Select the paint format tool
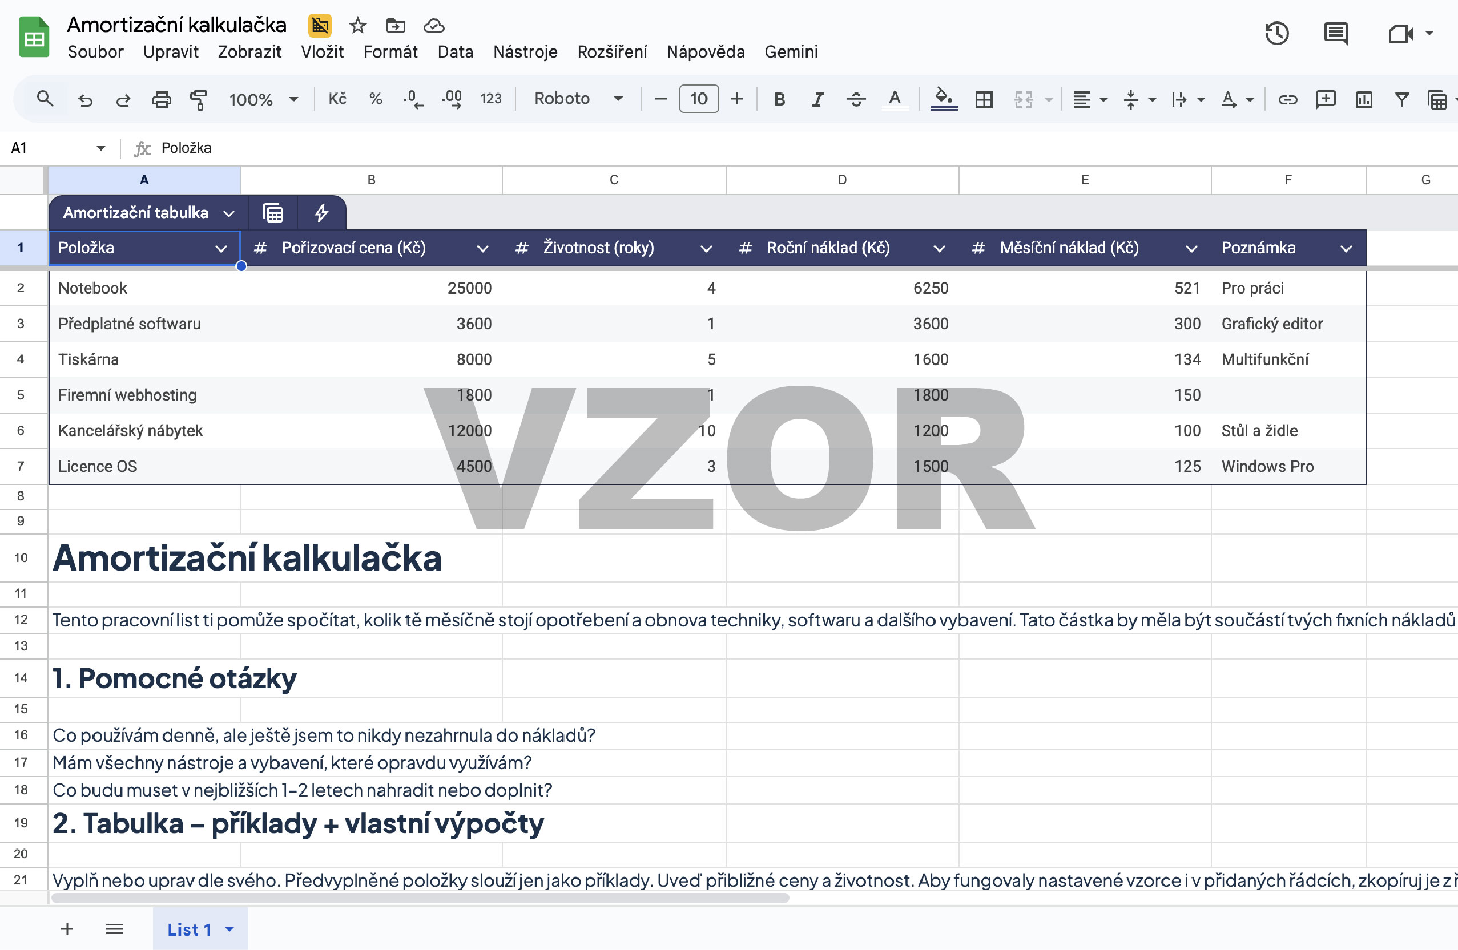The image size is (1458, 950). [198, 99]
